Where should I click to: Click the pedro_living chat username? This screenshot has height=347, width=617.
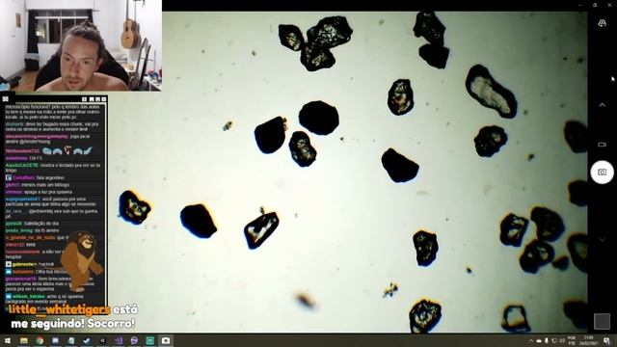coord(19,230)
